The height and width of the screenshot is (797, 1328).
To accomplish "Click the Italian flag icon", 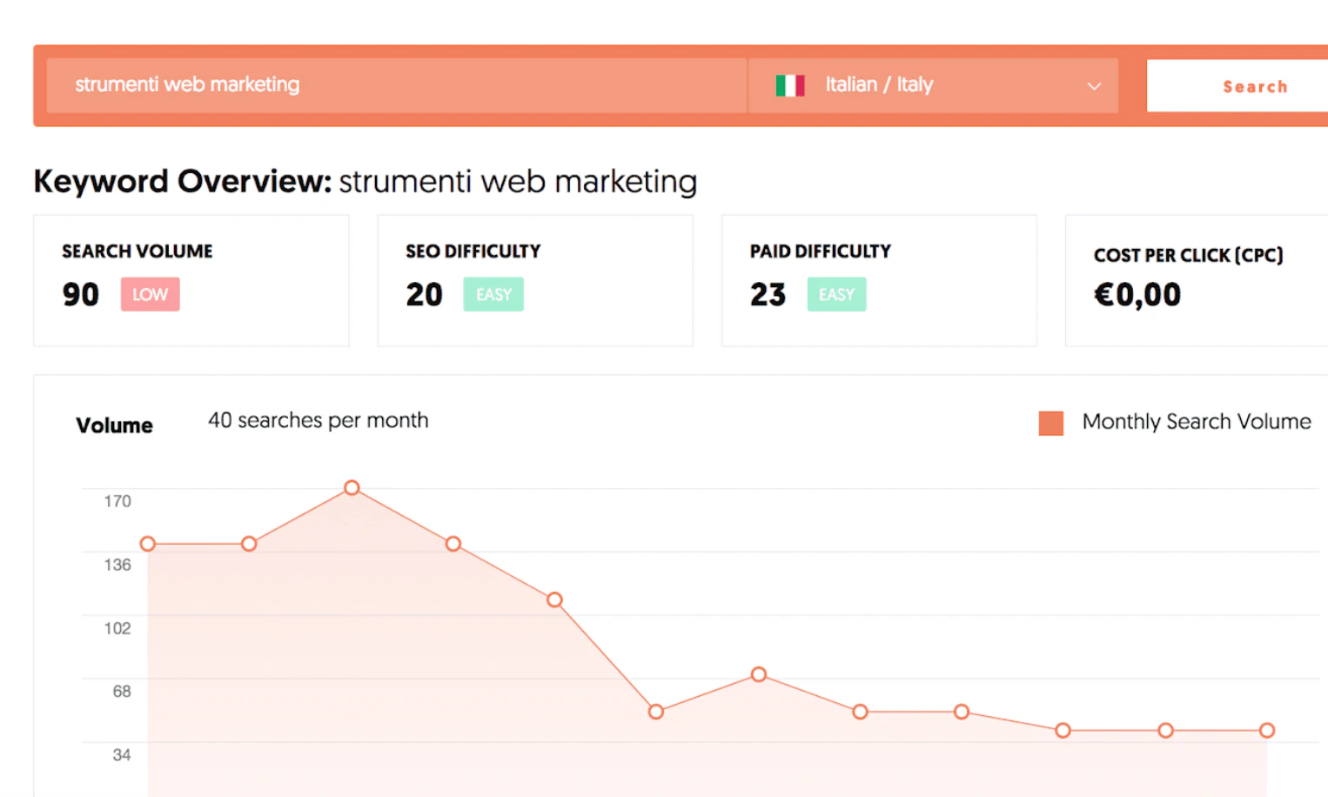I will [x=791, y=85].
